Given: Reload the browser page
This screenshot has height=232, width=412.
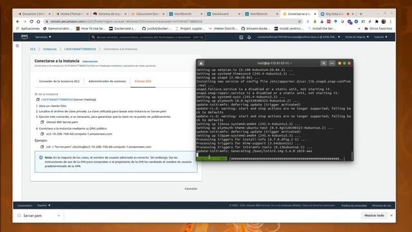Looking at the screenshot, I should 32,21.
